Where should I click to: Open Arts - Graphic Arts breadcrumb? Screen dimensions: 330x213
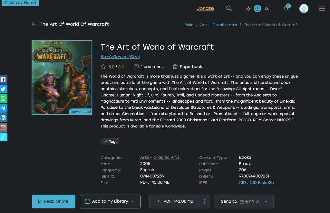click(218, 25)
